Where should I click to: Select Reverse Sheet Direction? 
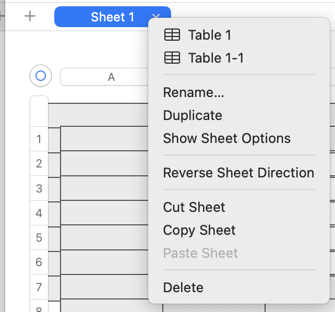tap(238, 173)
